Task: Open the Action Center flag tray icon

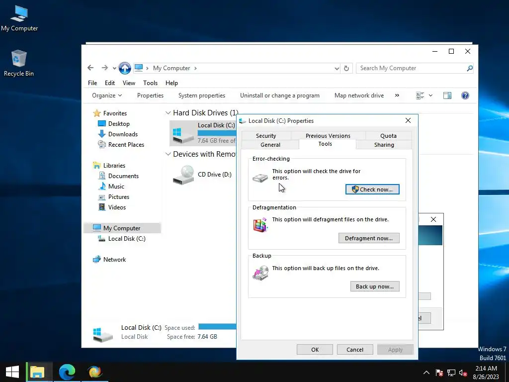Action: [439, 373]
